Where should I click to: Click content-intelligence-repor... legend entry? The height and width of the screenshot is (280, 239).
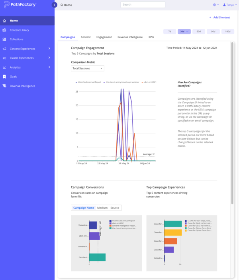tap(123, 226)
